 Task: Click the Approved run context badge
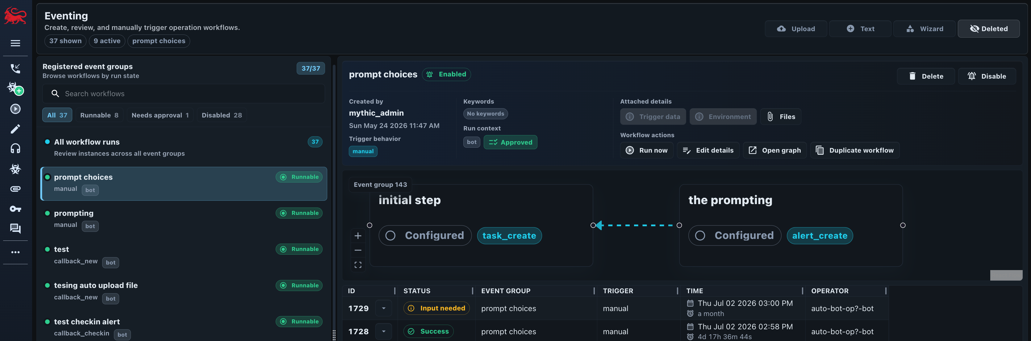pyautogui.click(x=510, y=142)
